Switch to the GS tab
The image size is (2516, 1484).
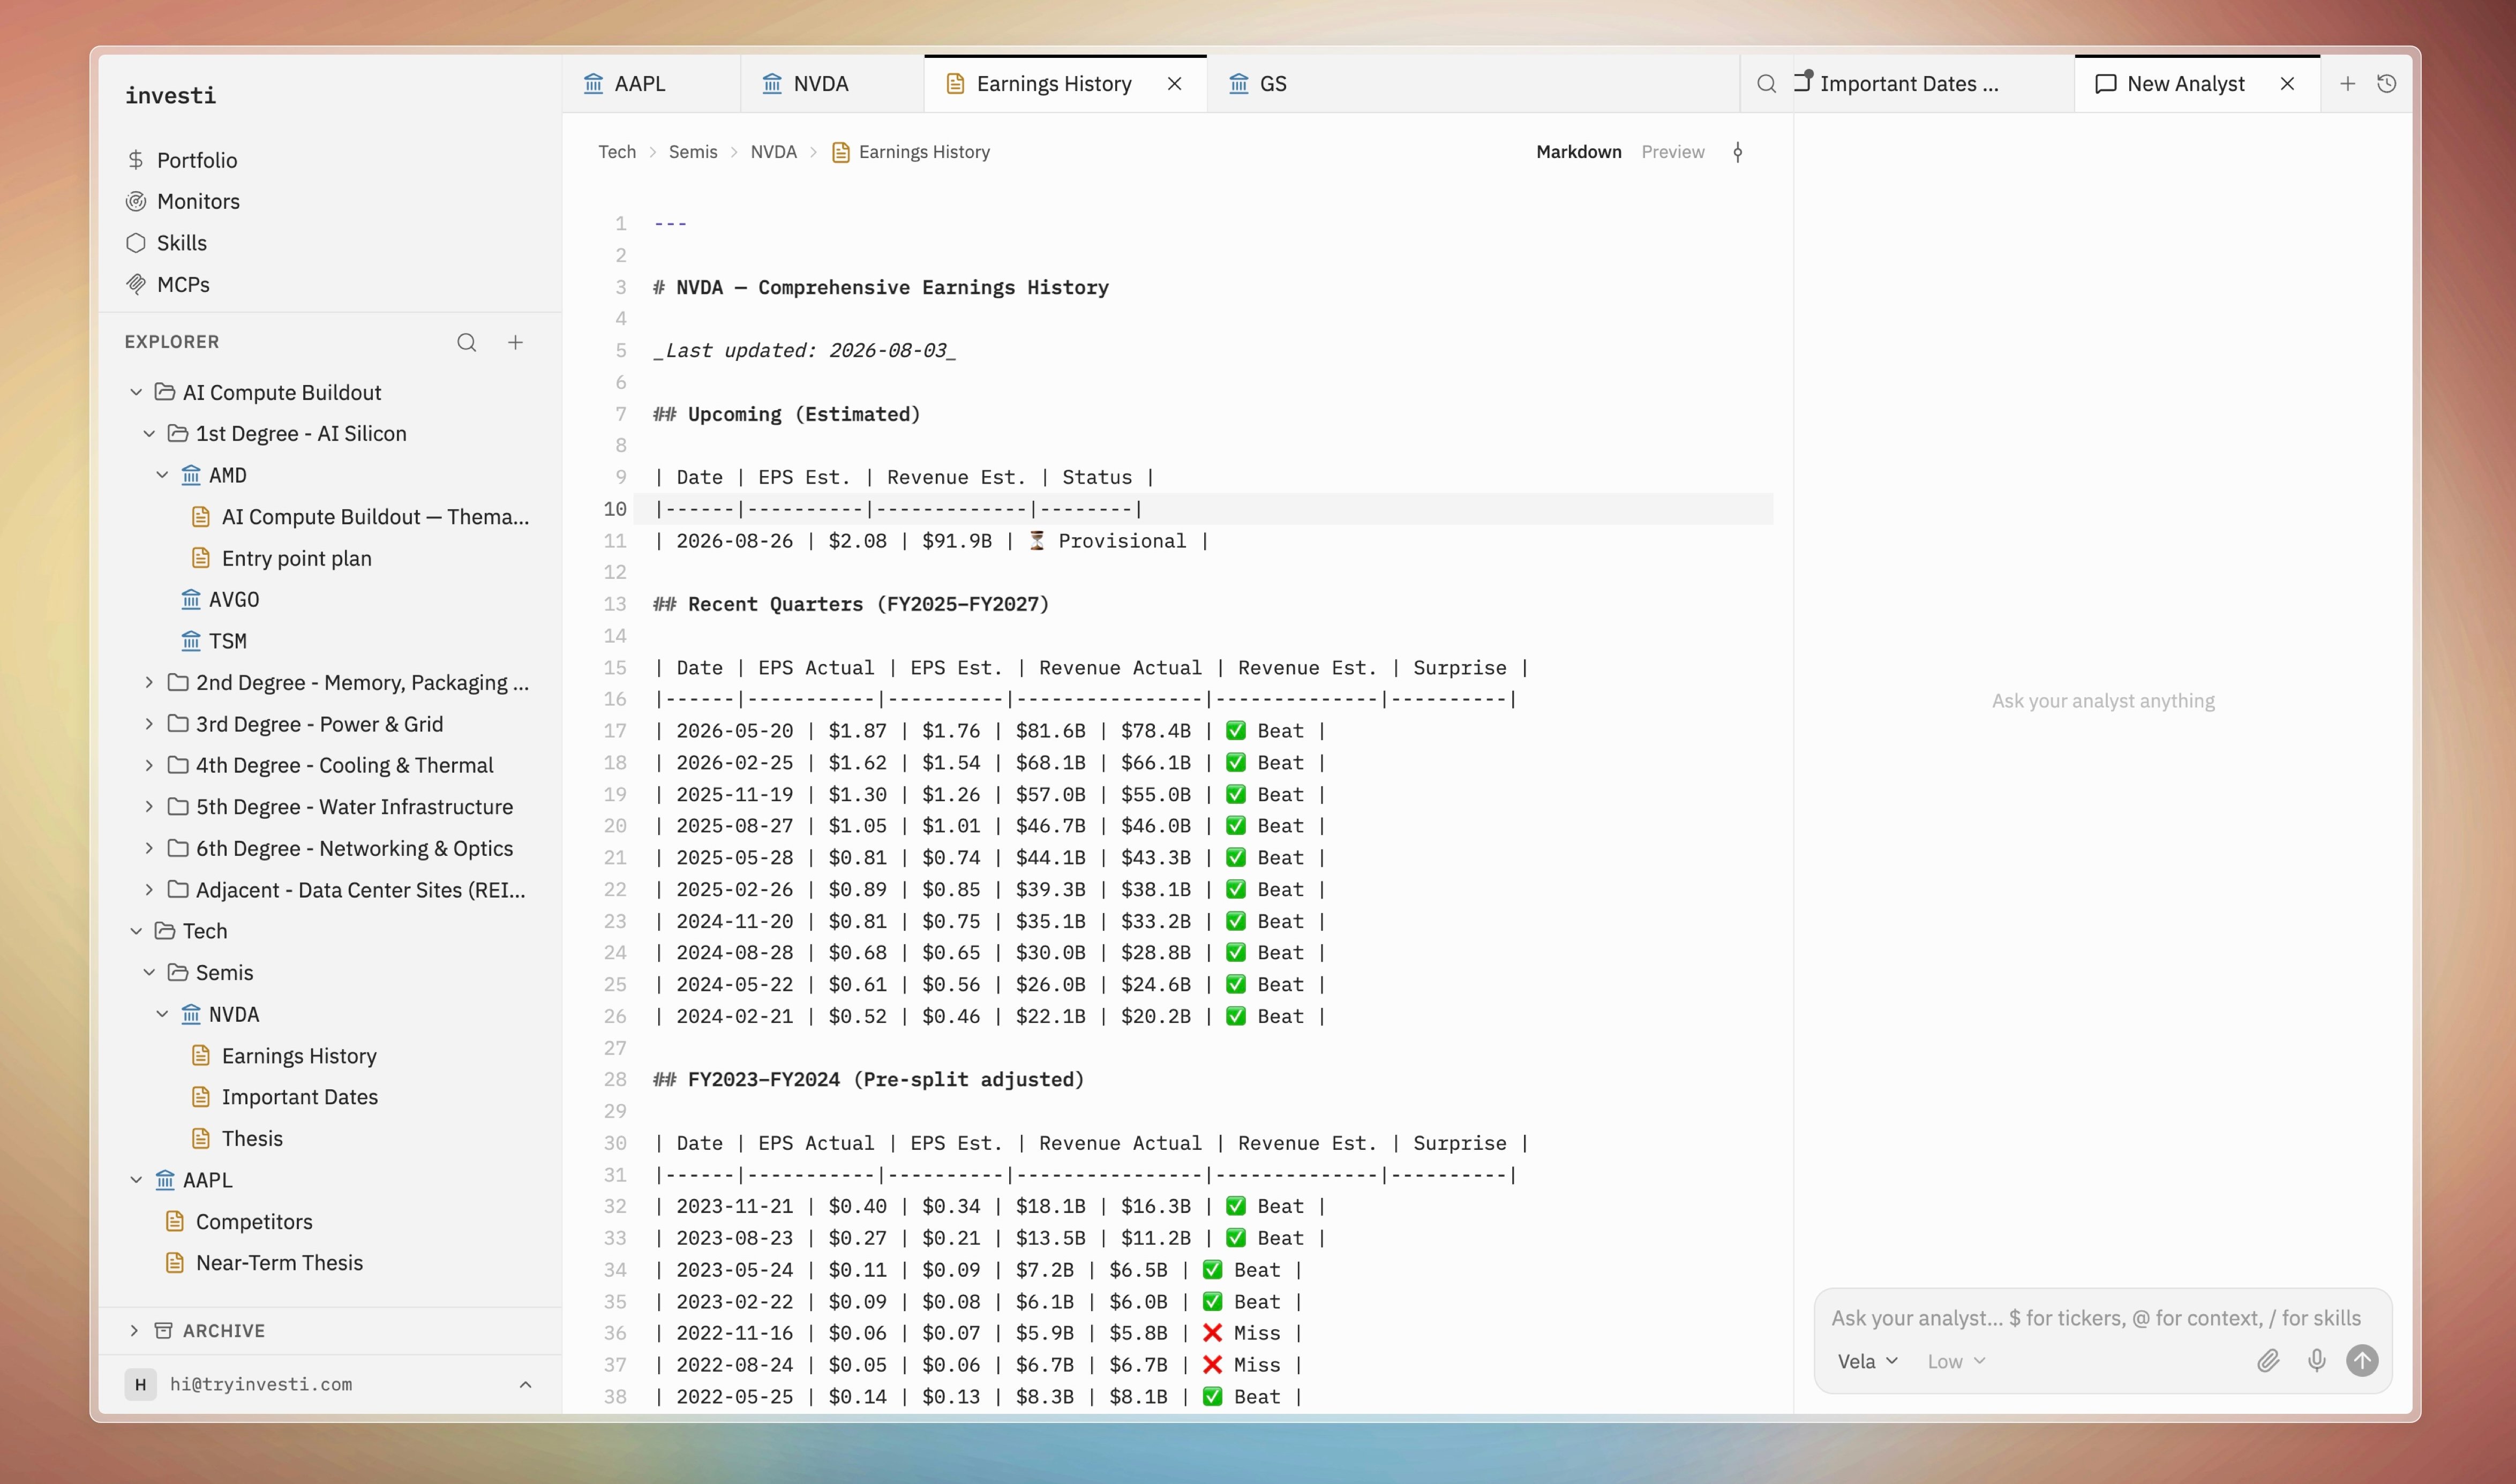1258,84
